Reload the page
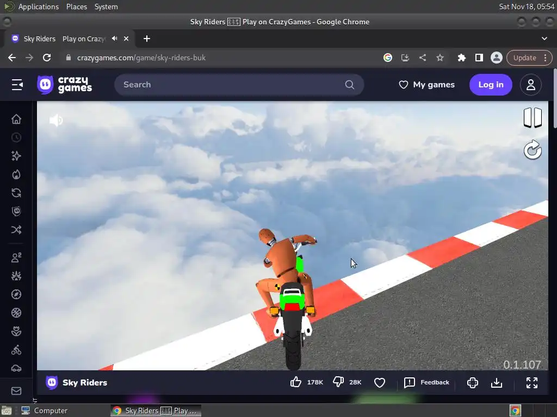The image size is (557, 417). [47, 58]
